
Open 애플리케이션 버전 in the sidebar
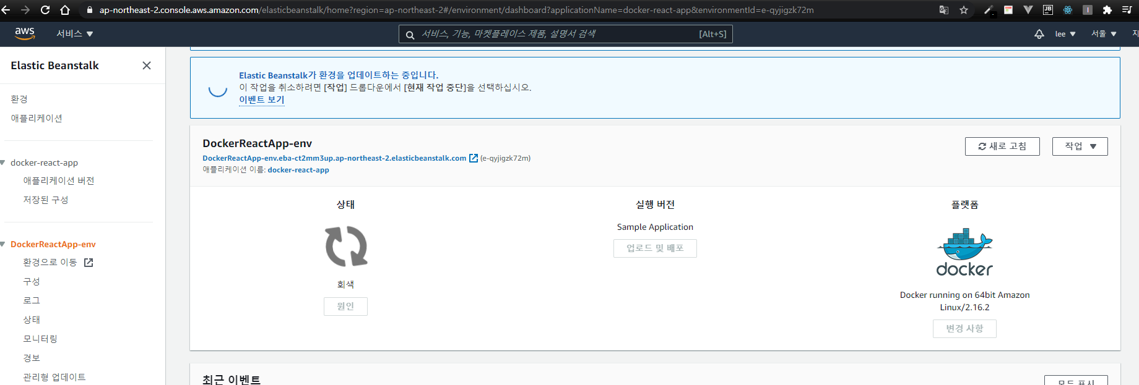pyautogui.click(x=59, y=180)
